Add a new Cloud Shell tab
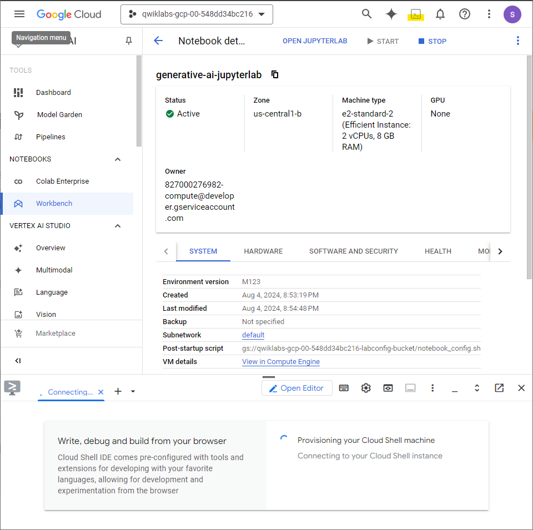 coord(118,391)
